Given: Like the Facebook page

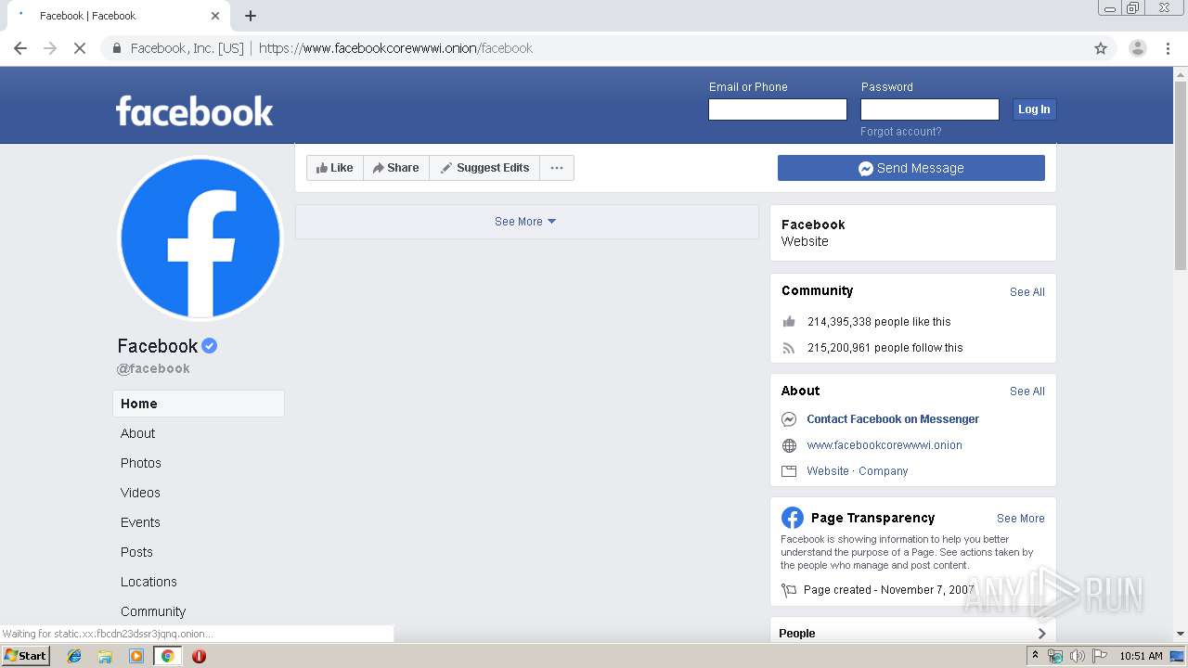Looking at the screenshot, I should point(335,168).
